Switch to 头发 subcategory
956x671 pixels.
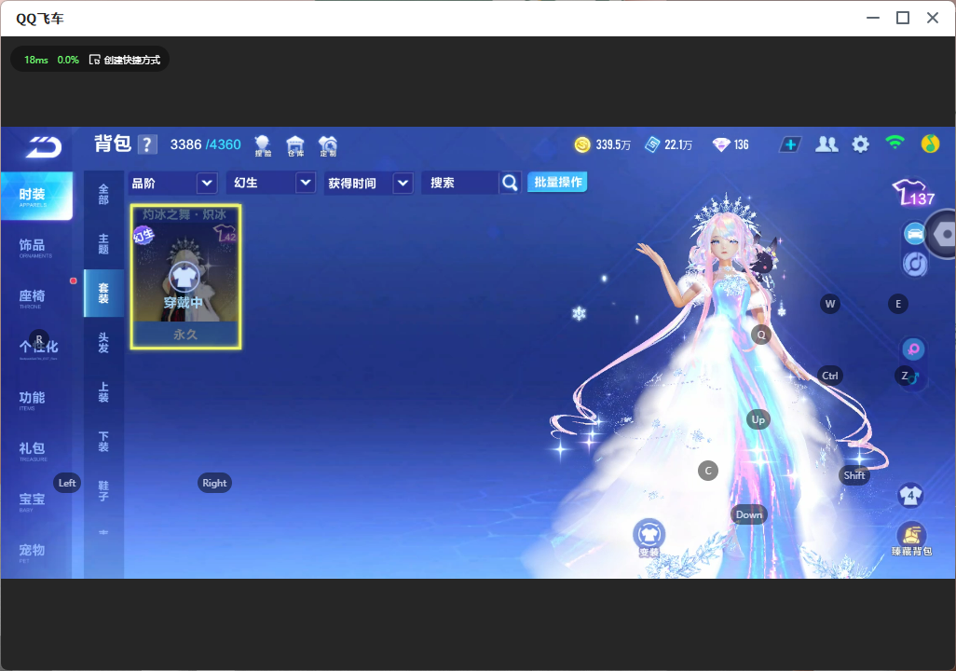click(x=103, y=342)
